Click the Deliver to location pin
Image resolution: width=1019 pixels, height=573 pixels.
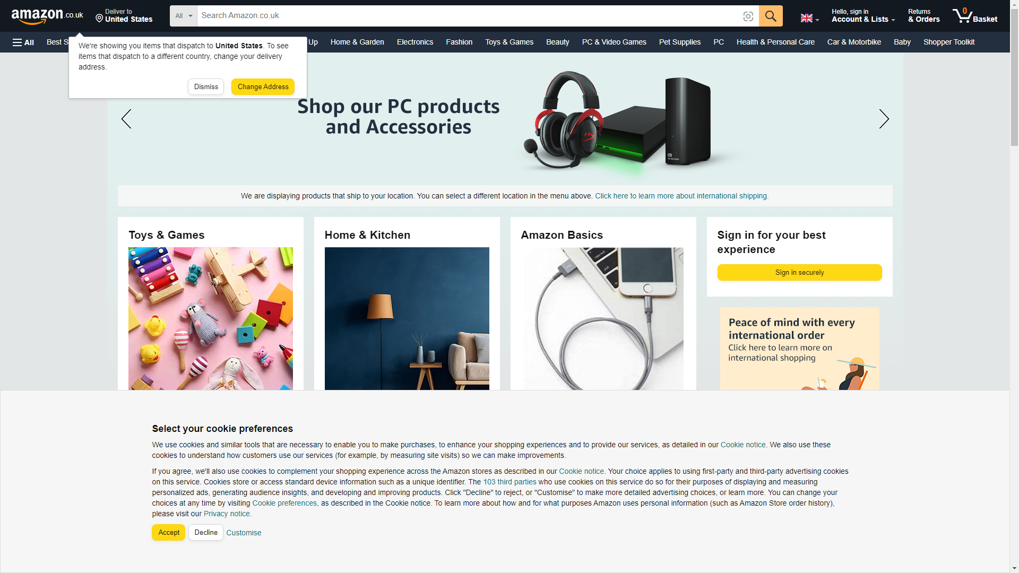click(99, 19)
